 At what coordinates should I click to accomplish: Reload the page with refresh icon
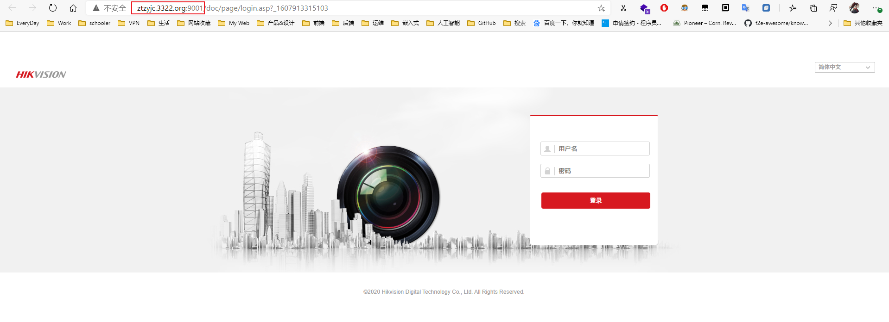tap(53, 8)
